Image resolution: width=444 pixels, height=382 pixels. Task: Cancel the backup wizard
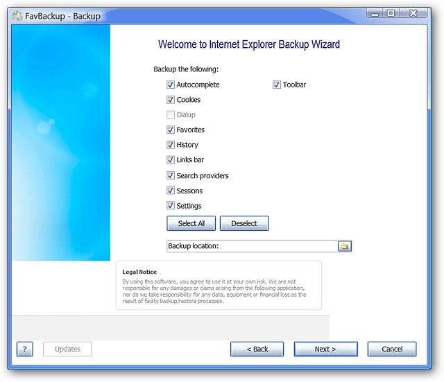[x=392, y=349]
